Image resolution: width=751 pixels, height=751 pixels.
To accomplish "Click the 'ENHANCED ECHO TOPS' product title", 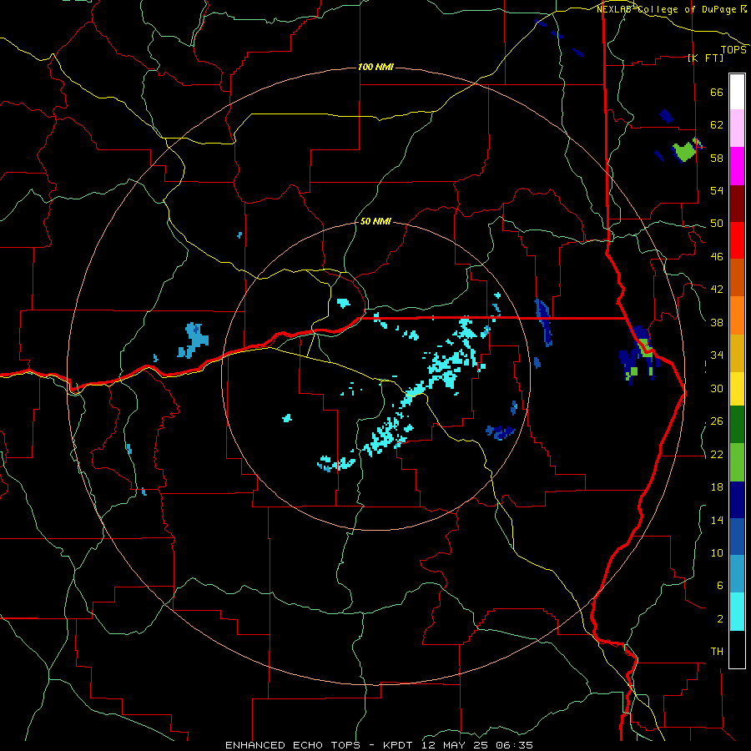I will coord(293,745).
